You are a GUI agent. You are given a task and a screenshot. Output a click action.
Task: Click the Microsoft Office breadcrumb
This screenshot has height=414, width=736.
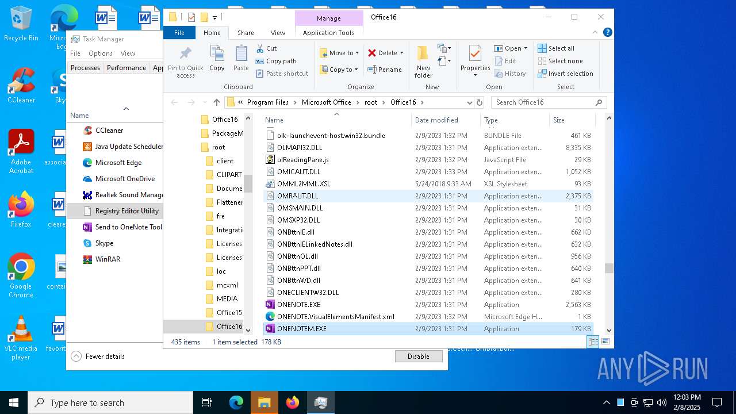[327, 102]
